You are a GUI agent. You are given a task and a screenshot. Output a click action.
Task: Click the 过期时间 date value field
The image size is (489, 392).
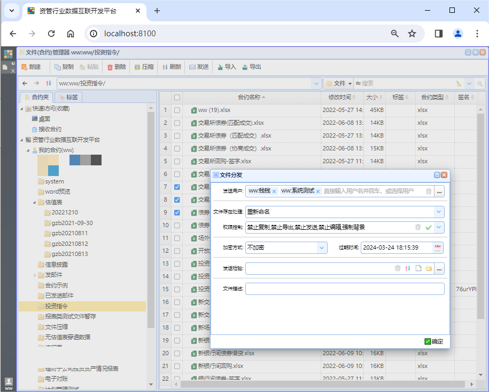click(397, 247)
